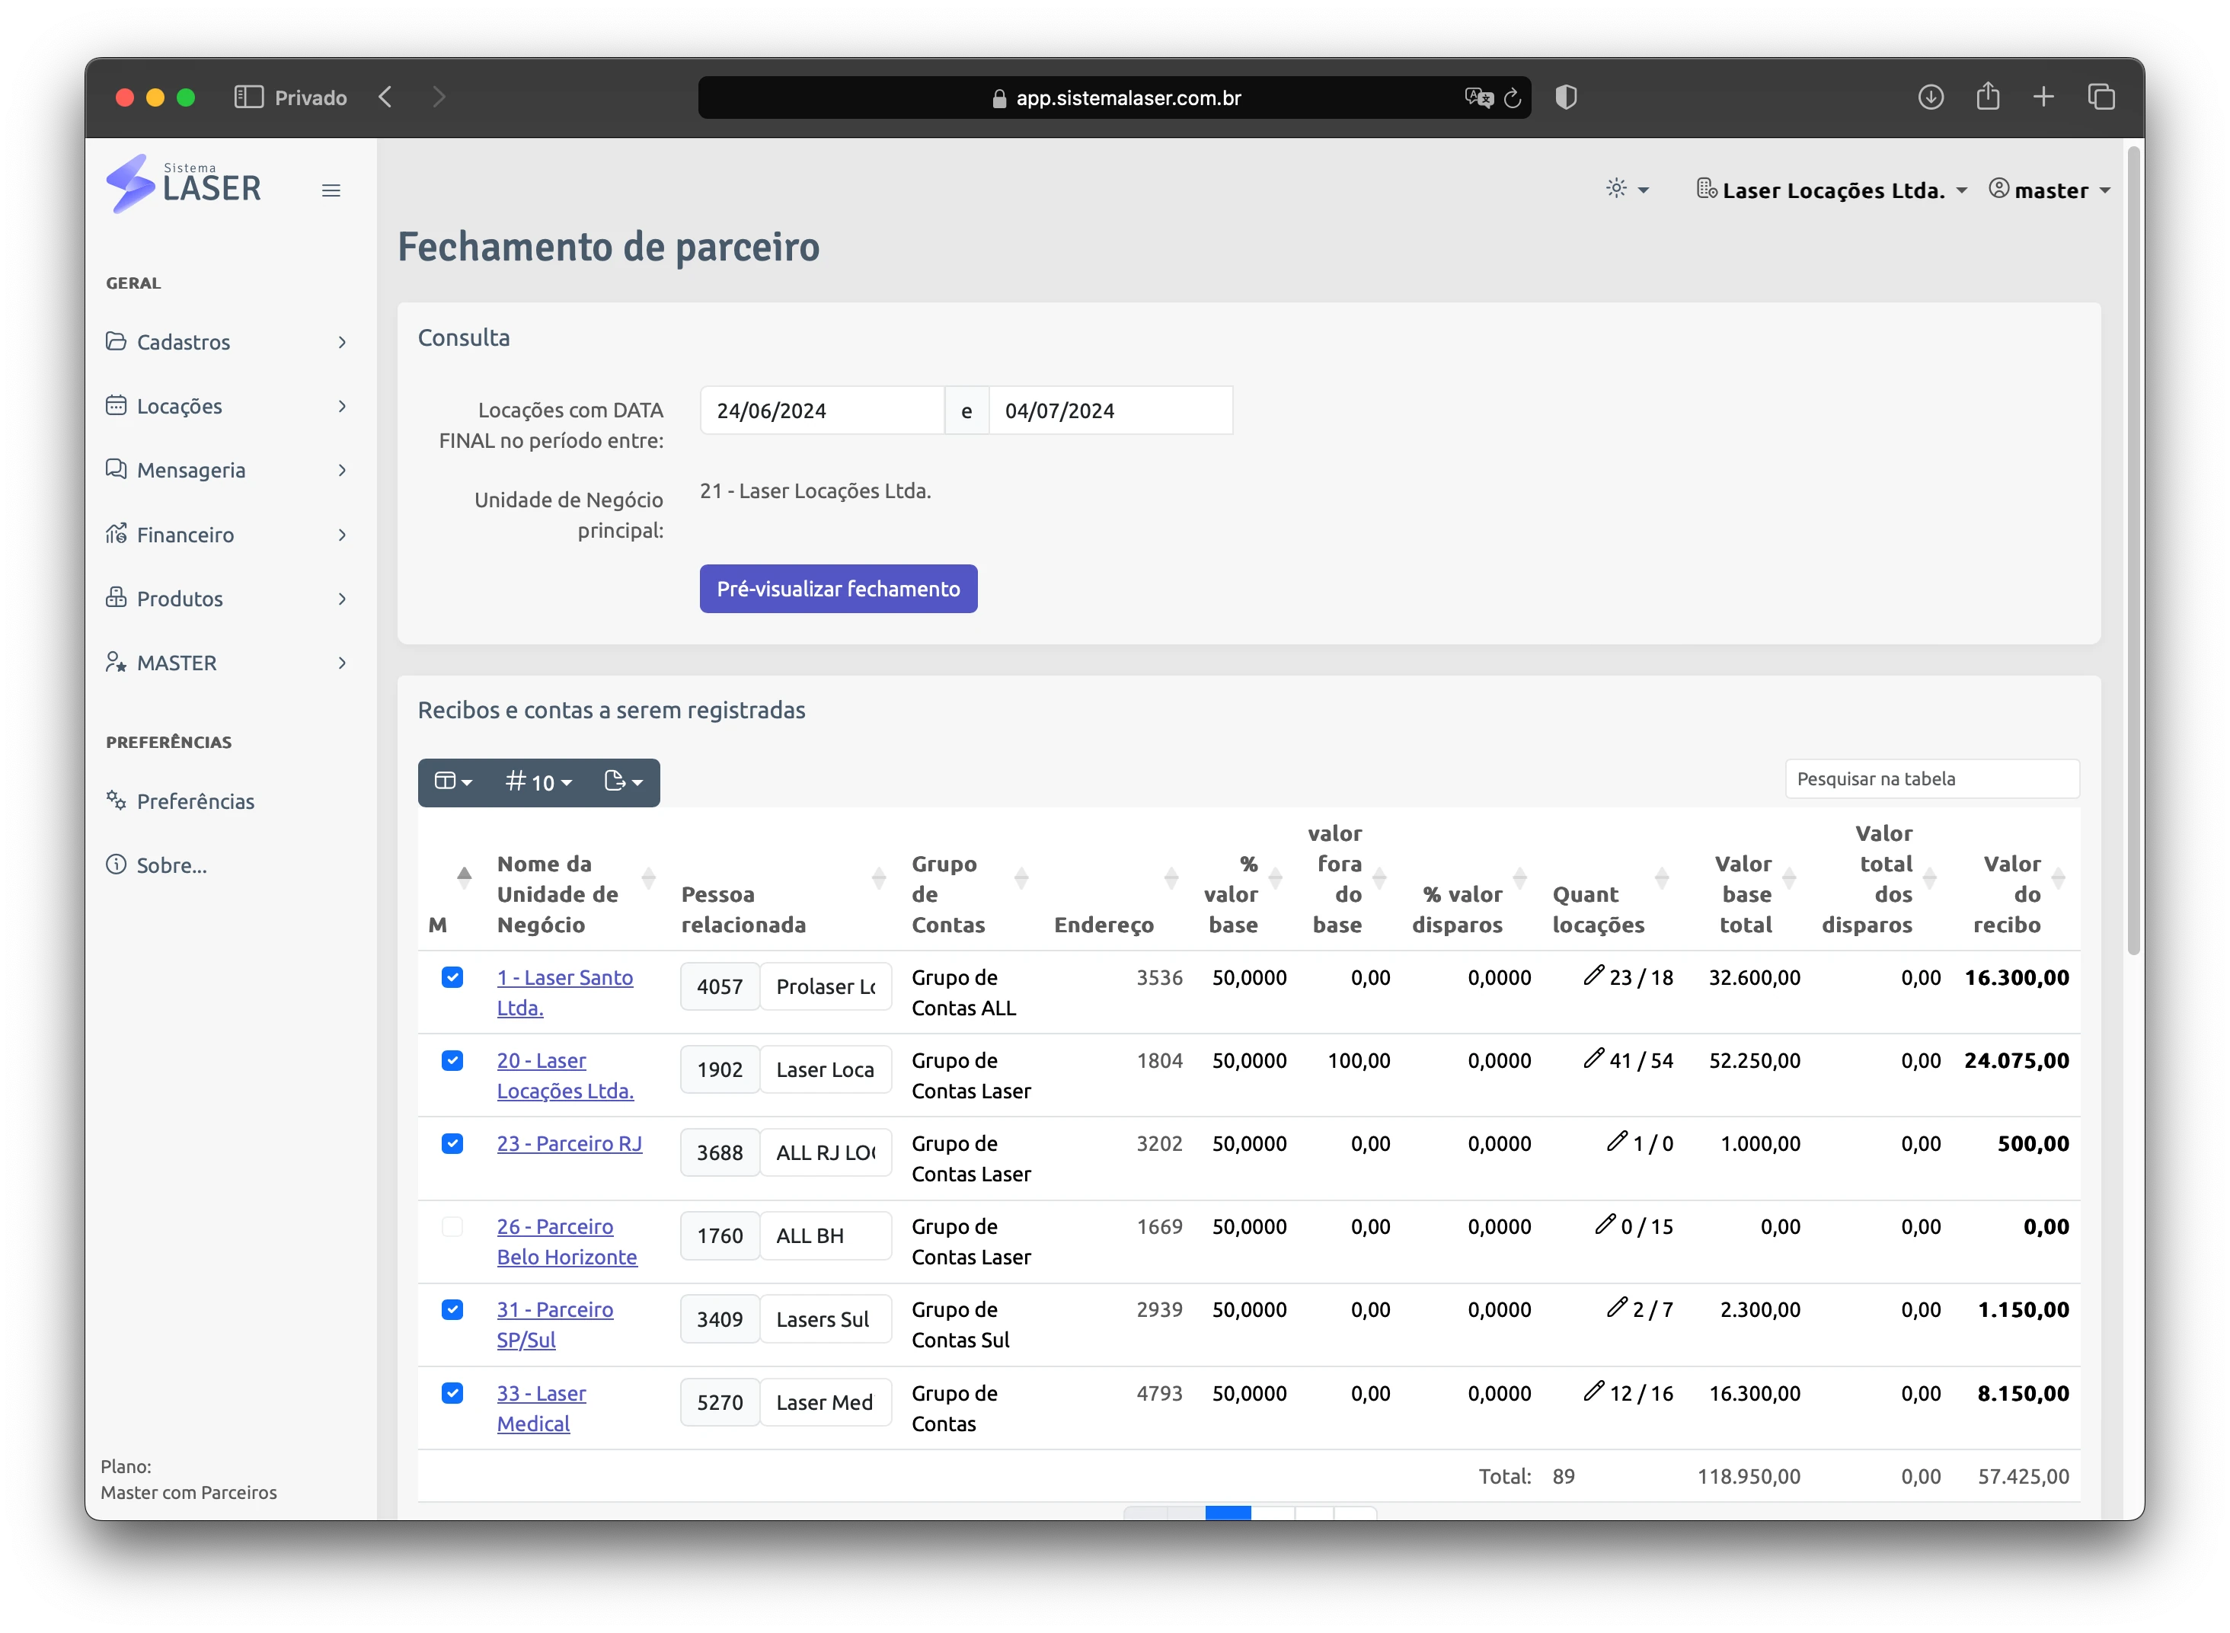Click pencil edit icon in 41 / 54 row
The width and height of the screenshot is (2230, 1633).
coord(1593,1059)
